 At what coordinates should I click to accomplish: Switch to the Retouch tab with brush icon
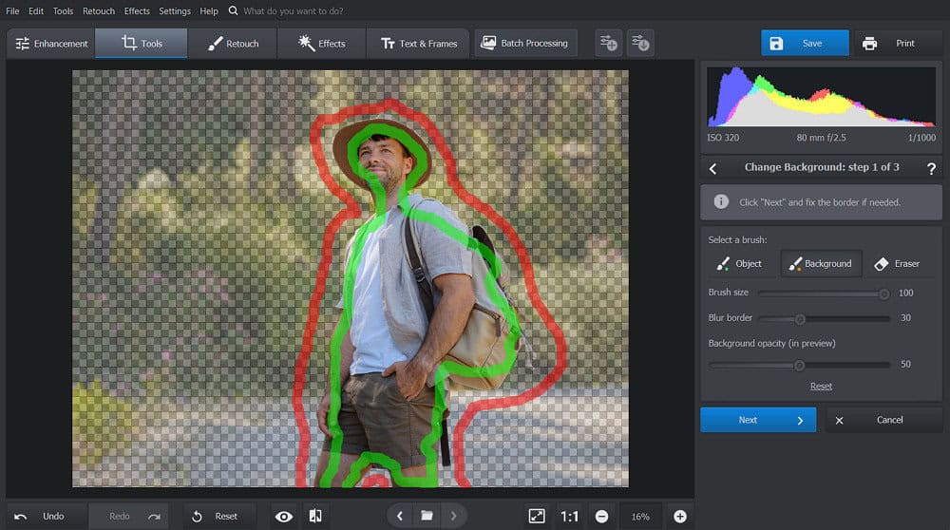[234, 44]
